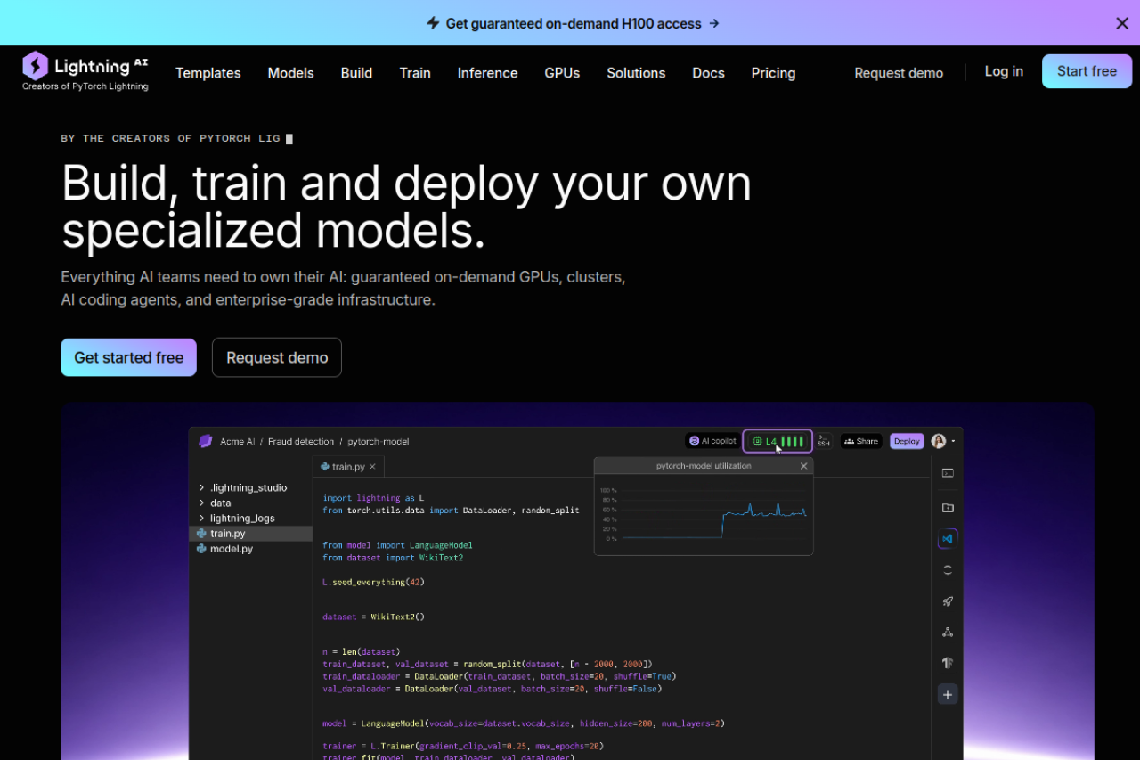
Task: Dismiss the H100 announcement banner
Action: pyautogui.click(x=1122, y=23)
